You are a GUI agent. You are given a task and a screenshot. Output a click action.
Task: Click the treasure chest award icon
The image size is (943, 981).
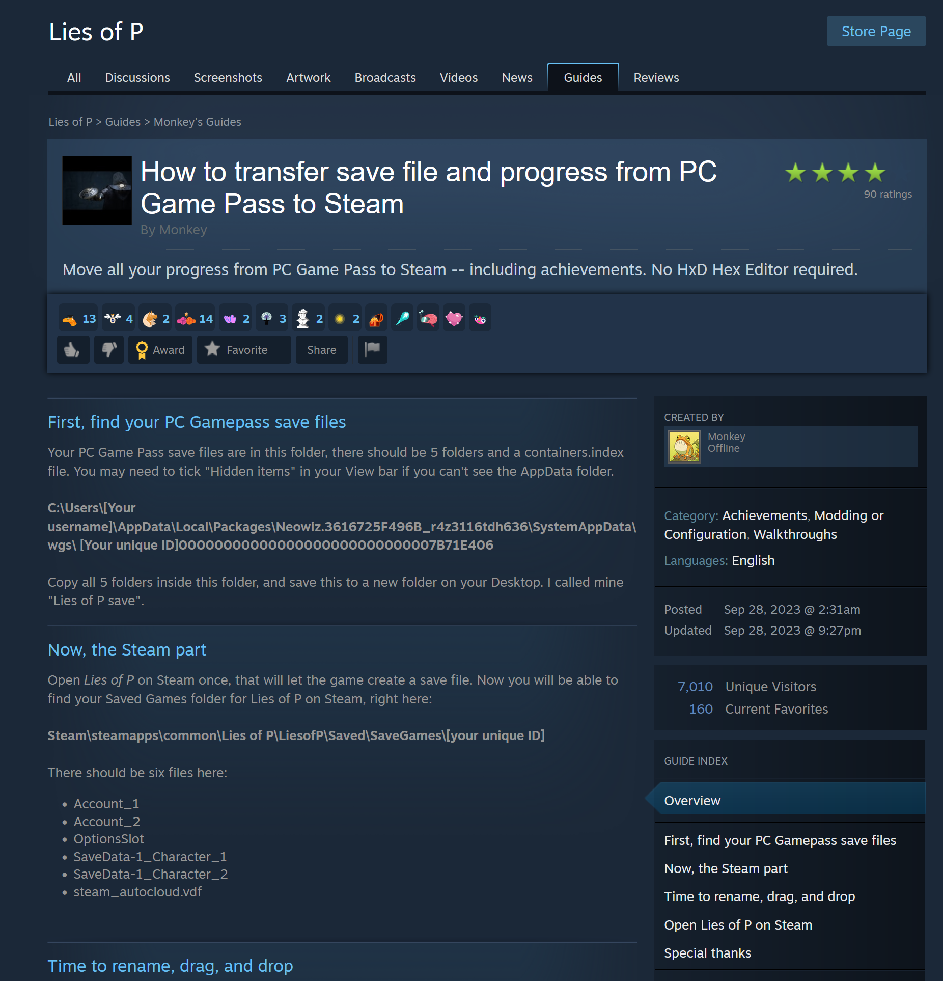pyautogui.click(x=376, y=318)
